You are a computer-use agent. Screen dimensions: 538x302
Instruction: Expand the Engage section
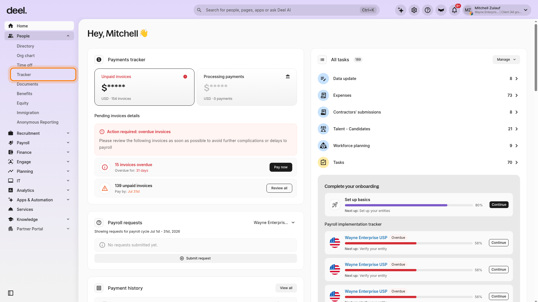[39, 162]
